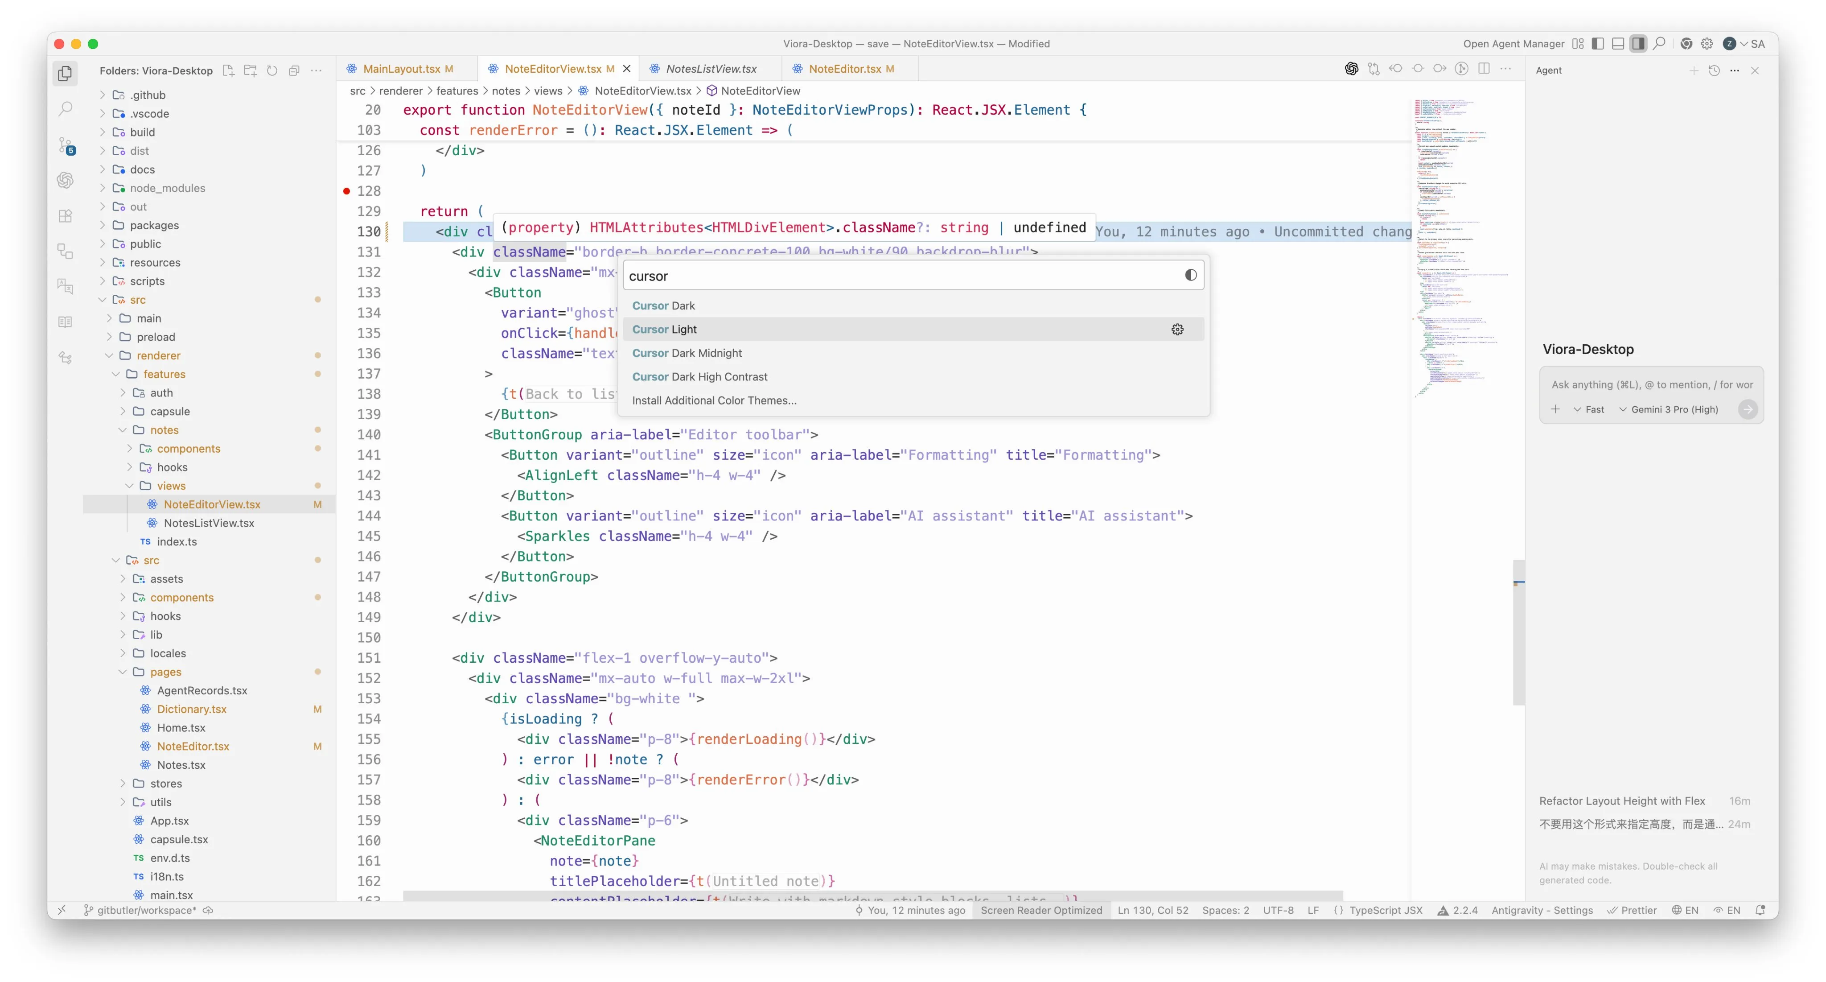
Task: Collapse all folders in explorer
Action: (x=294, y=70)
